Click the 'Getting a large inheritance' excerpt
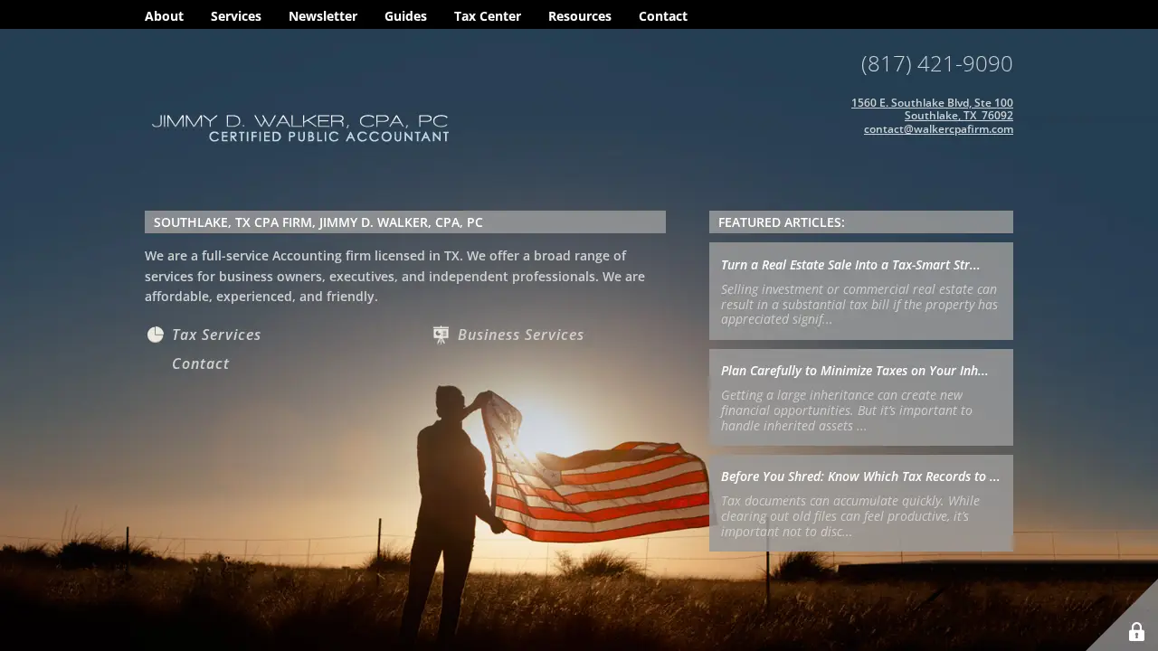The image size is (1158, 651). [x=847, y=410]
